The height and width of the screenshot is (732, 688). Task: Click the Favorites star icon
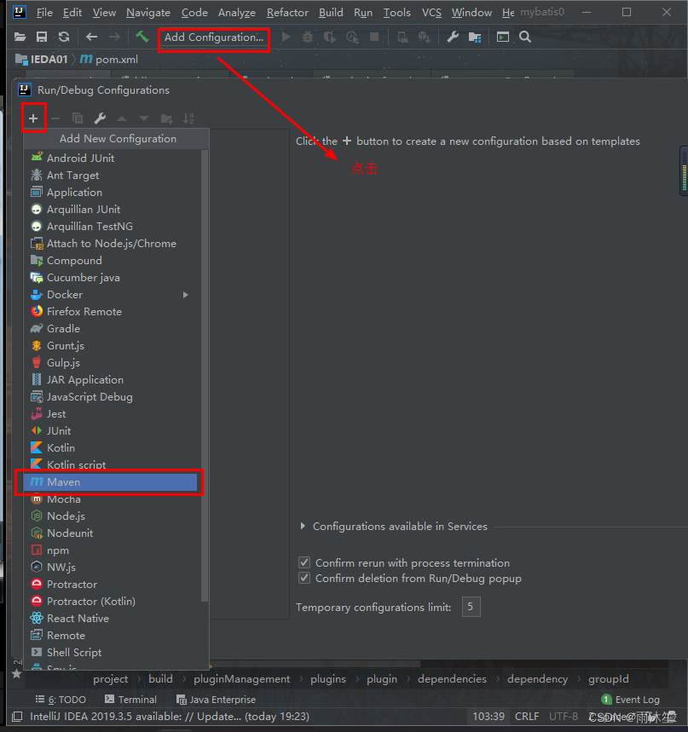click(17, 674)
